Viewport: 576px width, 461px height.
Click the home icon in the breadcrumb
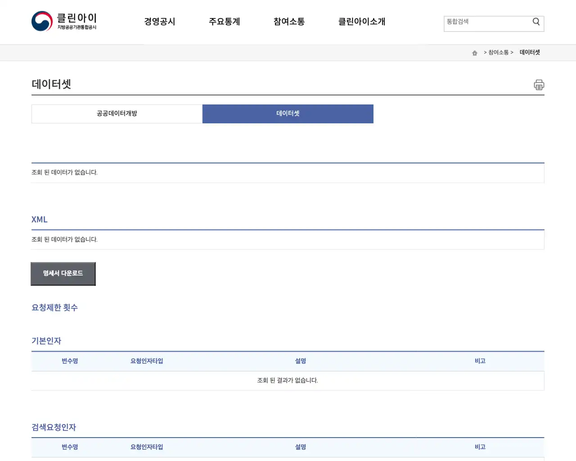pos(474,53)
